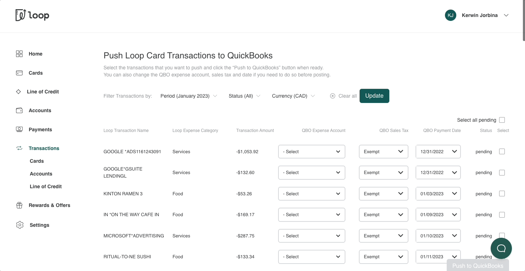Viewport: 525px width, 271px height.
Task: Click the Transaction Amount column header
Action: coord(255,131)
